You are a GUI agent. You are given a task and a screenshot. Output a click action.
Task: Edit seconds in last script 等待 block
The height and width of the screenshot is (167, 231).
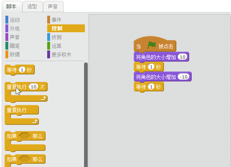point(151,87)
